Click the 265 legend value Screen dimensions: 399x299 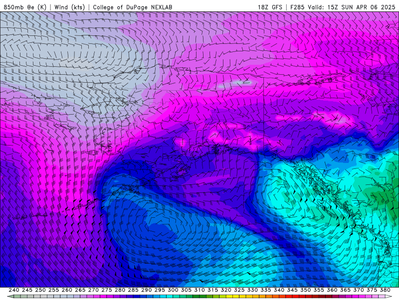coord(80,290)
